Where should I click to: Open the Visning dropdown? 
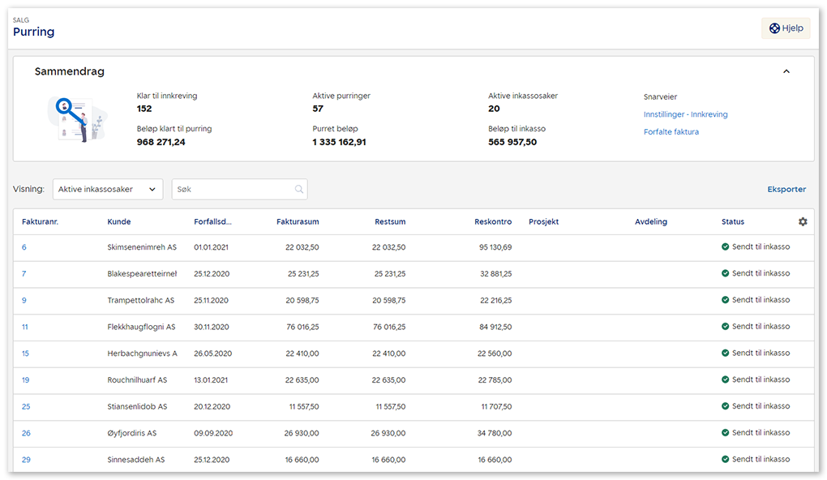[x=108, y=190]
